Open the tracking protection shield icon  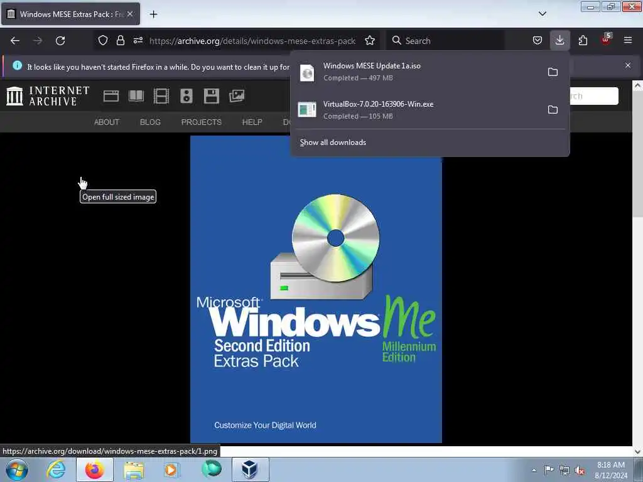103,40
